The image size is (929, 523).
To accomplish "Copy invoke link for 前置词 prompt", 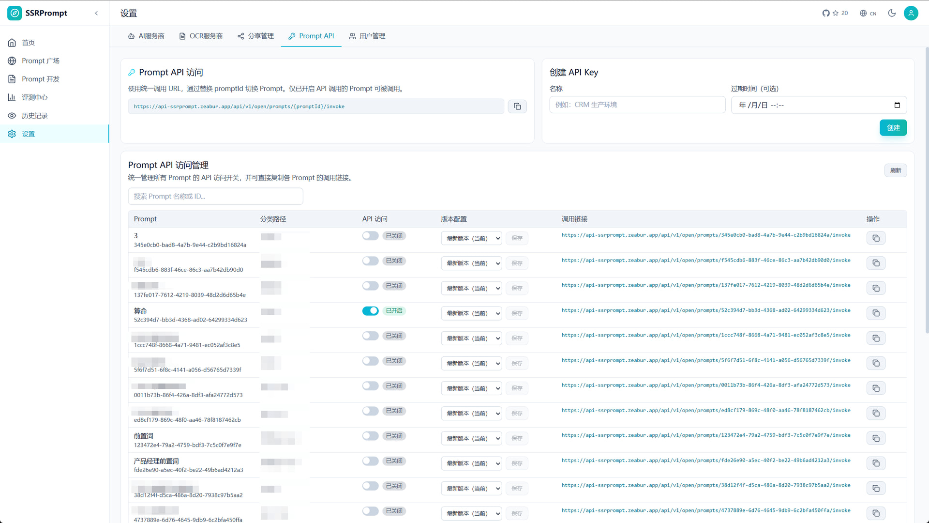I will 876,438.
